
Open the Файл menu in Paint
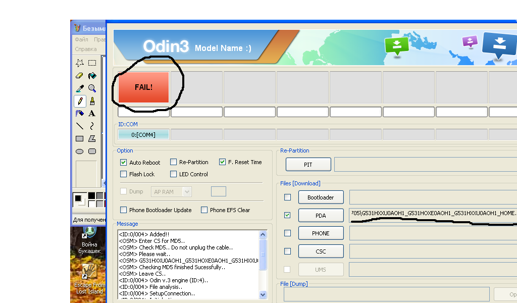[81, 39]
